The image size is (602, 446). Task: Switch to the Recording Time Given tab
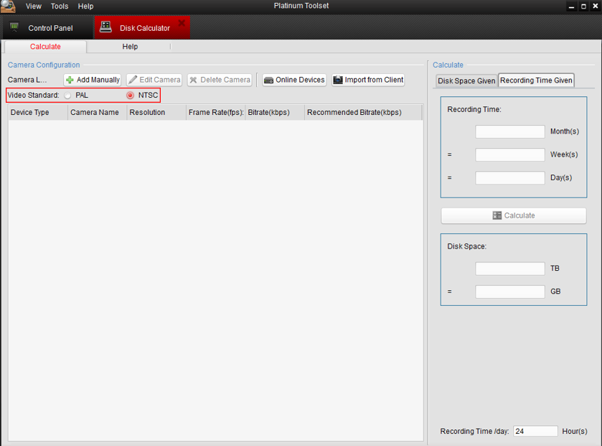[536, 80]
